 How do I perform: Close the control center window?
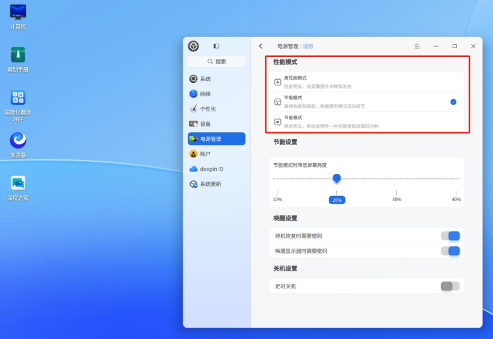[x=473, y=46]
